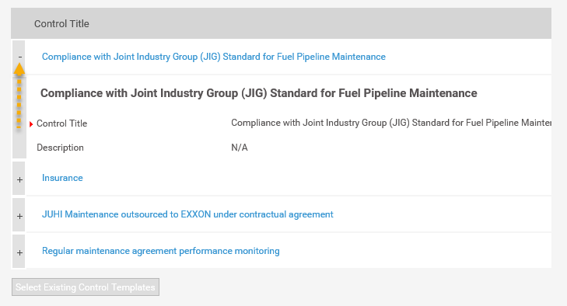The height and width of the screenshot is (306, 567).
Task: Open Regular maintenance agreement performance monitoring link
Action: [160, 251]
